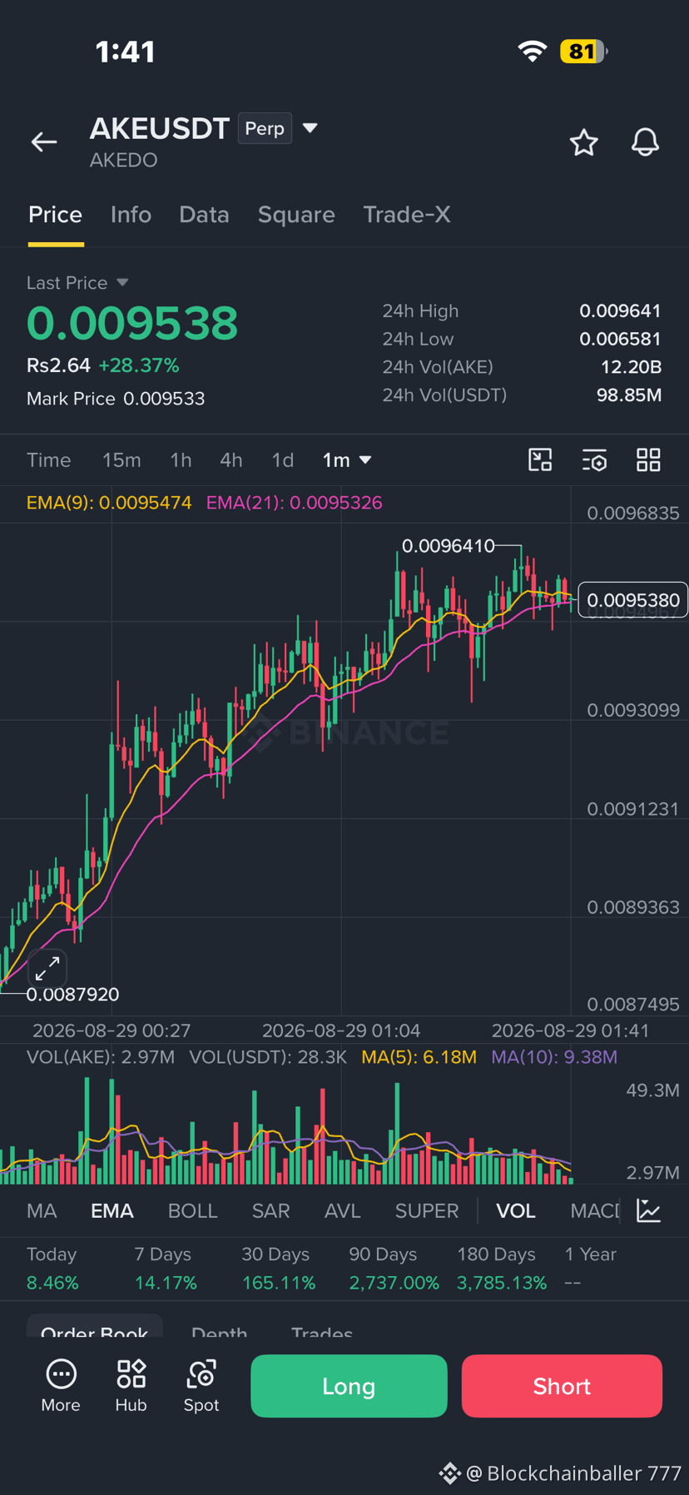Tap the 24h Vol(AKE) value 12.20B
This screenshot has width=689, height=1495.
coord(632,367)
